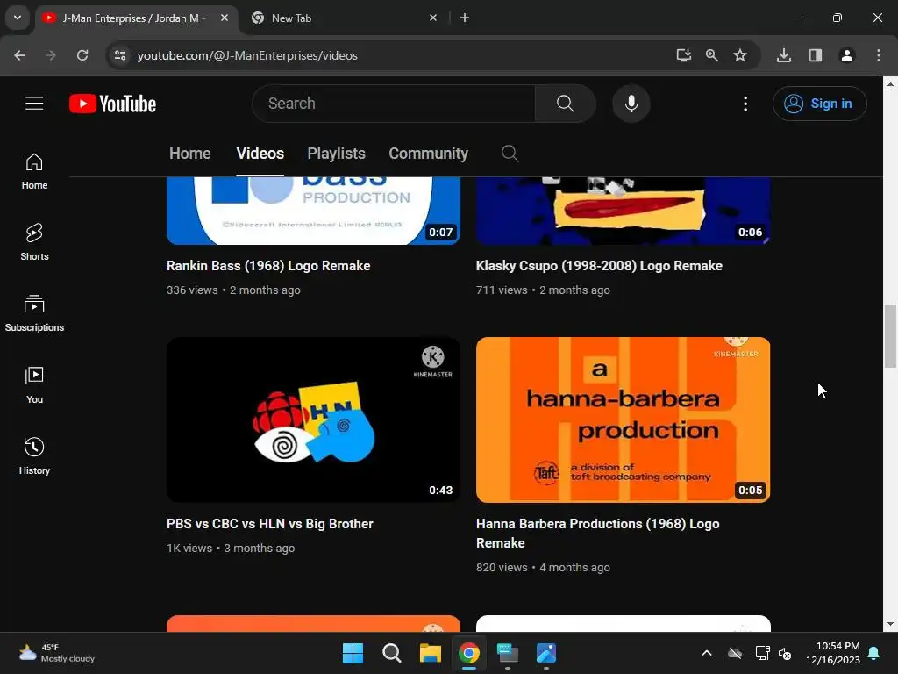Click the address bar URL

(x=247, y=55)
